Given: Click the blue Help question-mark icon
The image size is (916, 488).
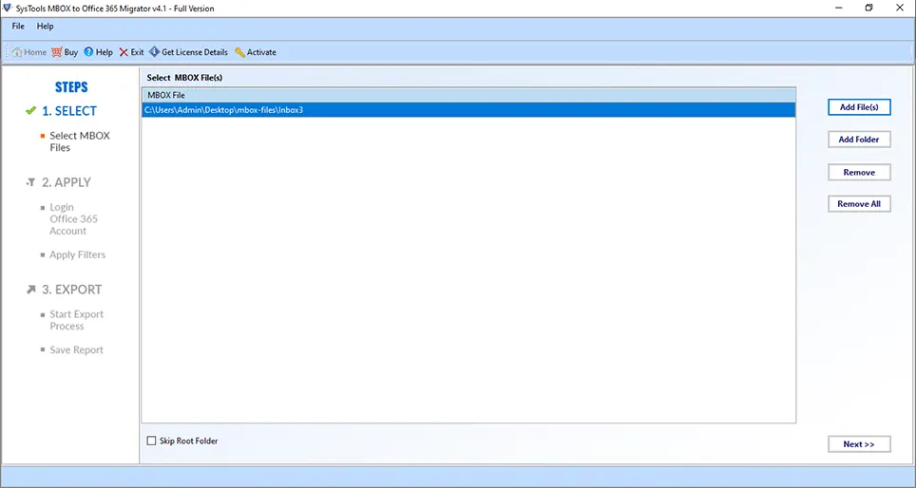Looking at the screenshot, I should [x=88, y=52].
